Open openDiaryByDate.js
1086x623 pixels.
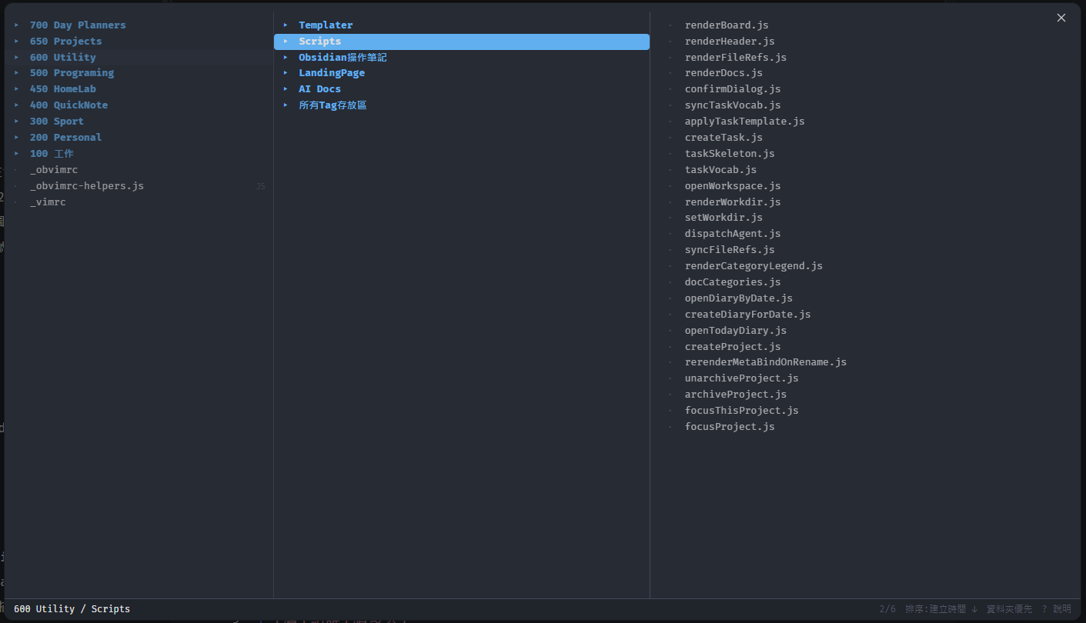(x=739, y=298)
